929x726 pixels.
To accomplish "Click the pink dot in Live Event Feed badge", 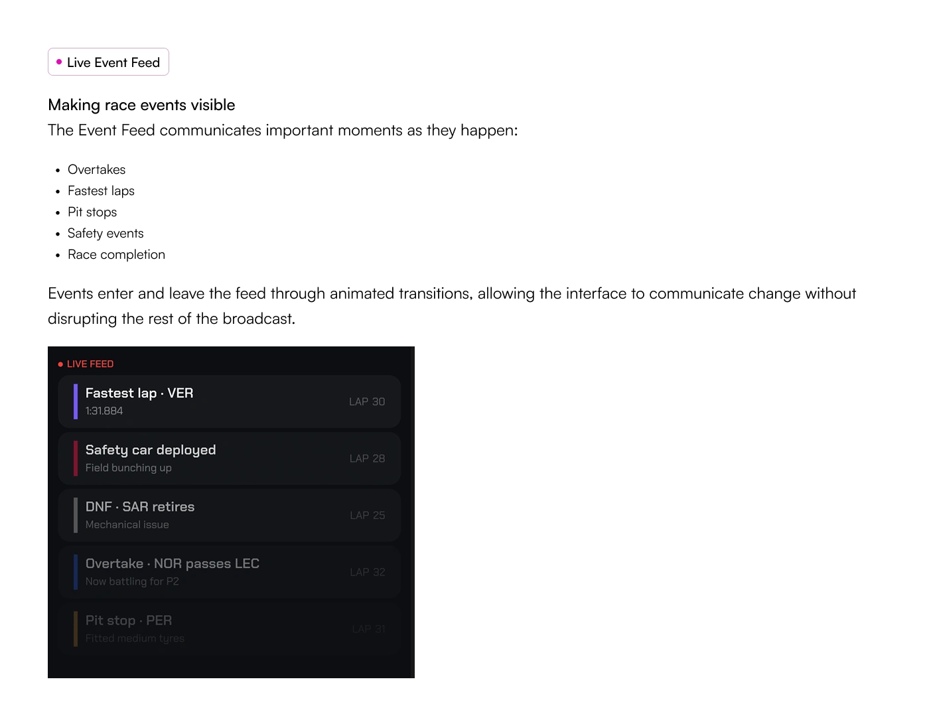I will 59,62.
